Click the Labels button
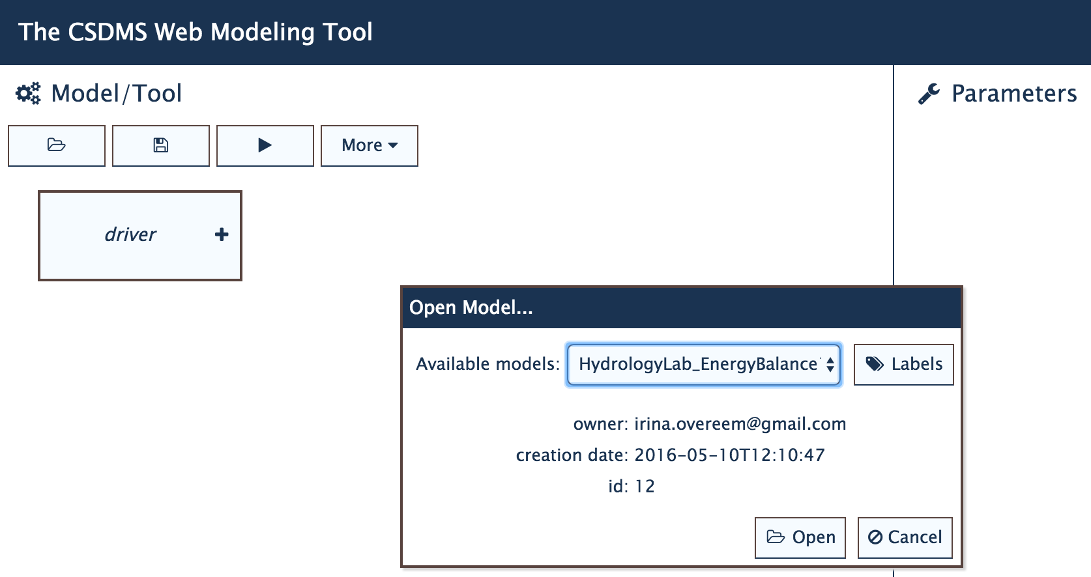The height and width of the screenshot is (577, 1091). coord(904,365)
